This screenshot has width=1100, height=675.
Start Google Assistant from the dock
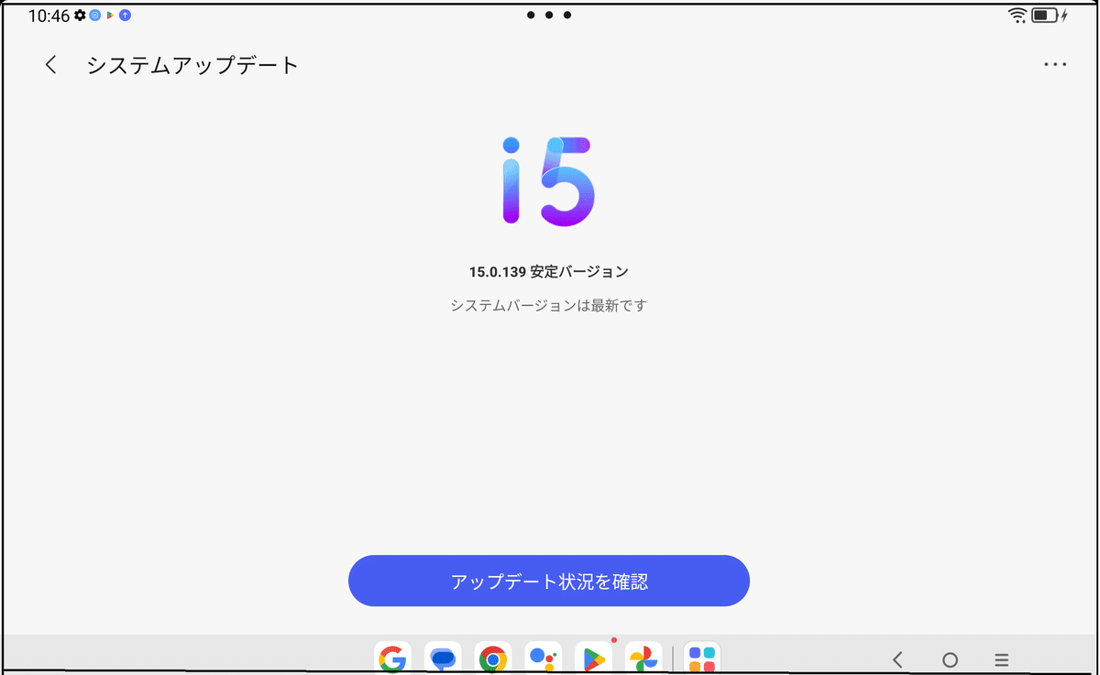coord(544,658)
